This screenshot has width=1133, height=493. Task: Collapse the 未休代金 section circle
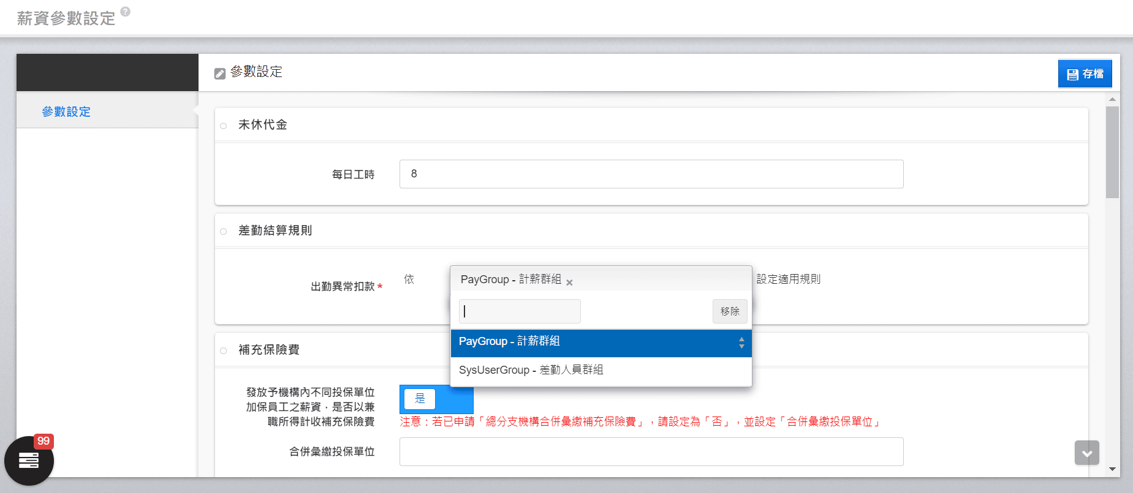(224, 126)
